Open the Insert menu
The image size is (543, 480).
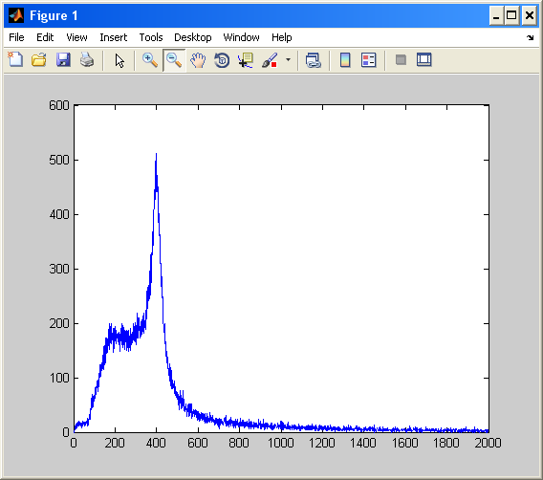pyautogui.click(x=113, y=37)
